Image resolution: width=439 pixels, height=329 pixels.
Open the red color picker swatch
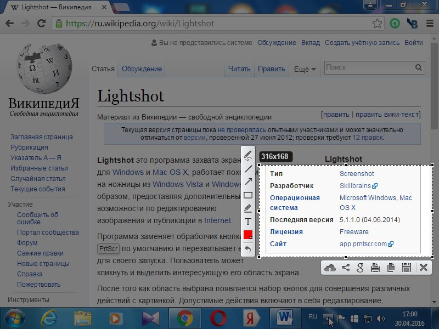click(x=248, y=235)
